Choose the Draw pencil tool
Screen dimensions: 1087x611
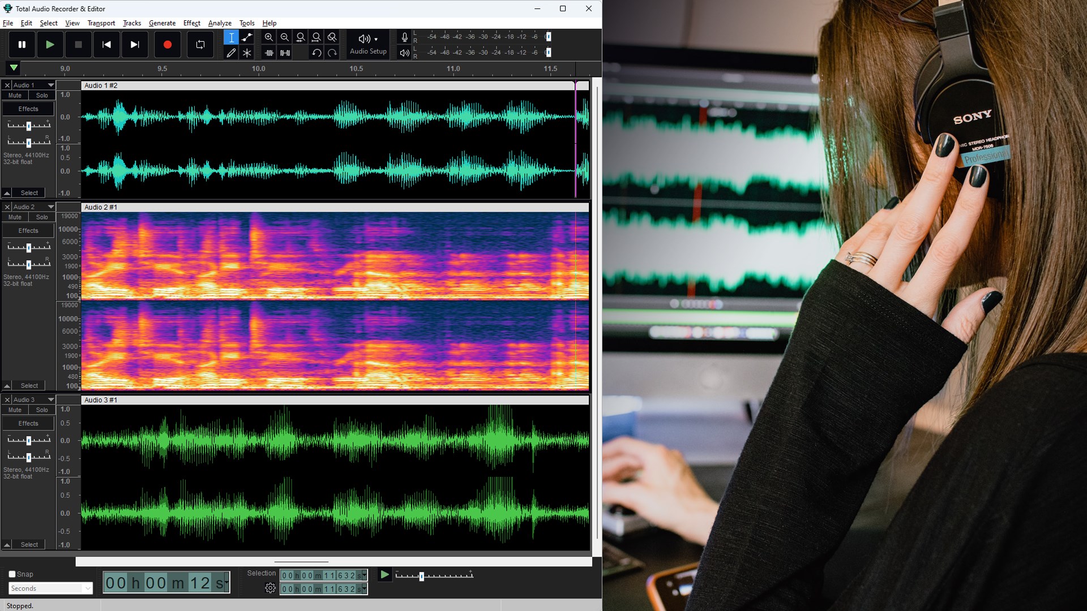[231, 53]
